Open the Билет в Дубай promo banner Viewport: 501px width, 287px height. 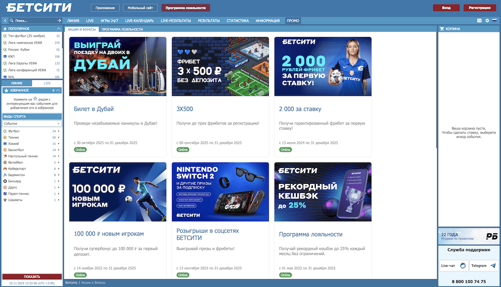click(x=117, y=66)
